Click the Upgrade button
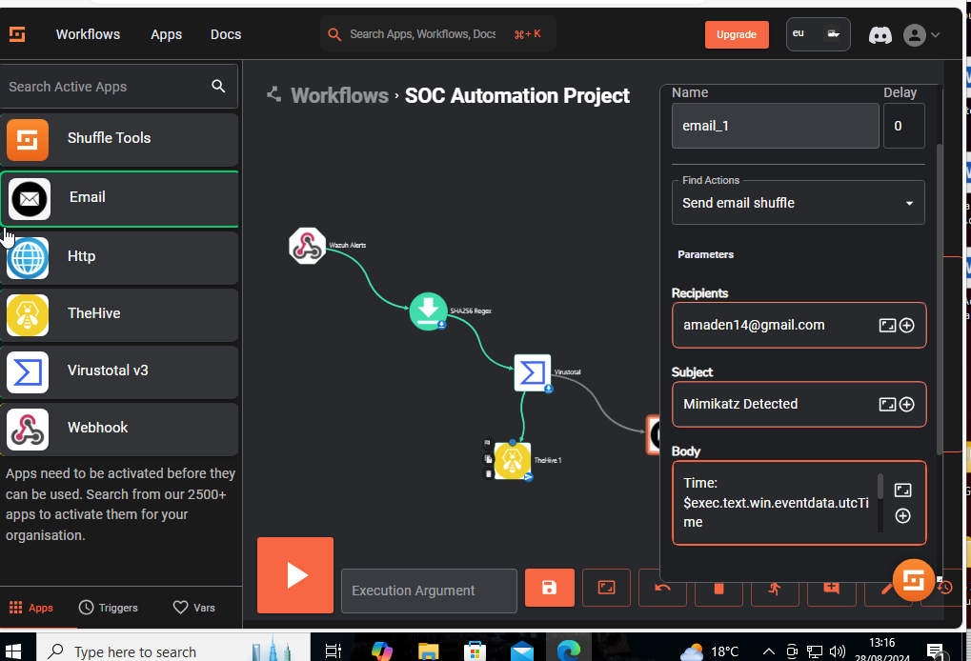 [736, 34]
